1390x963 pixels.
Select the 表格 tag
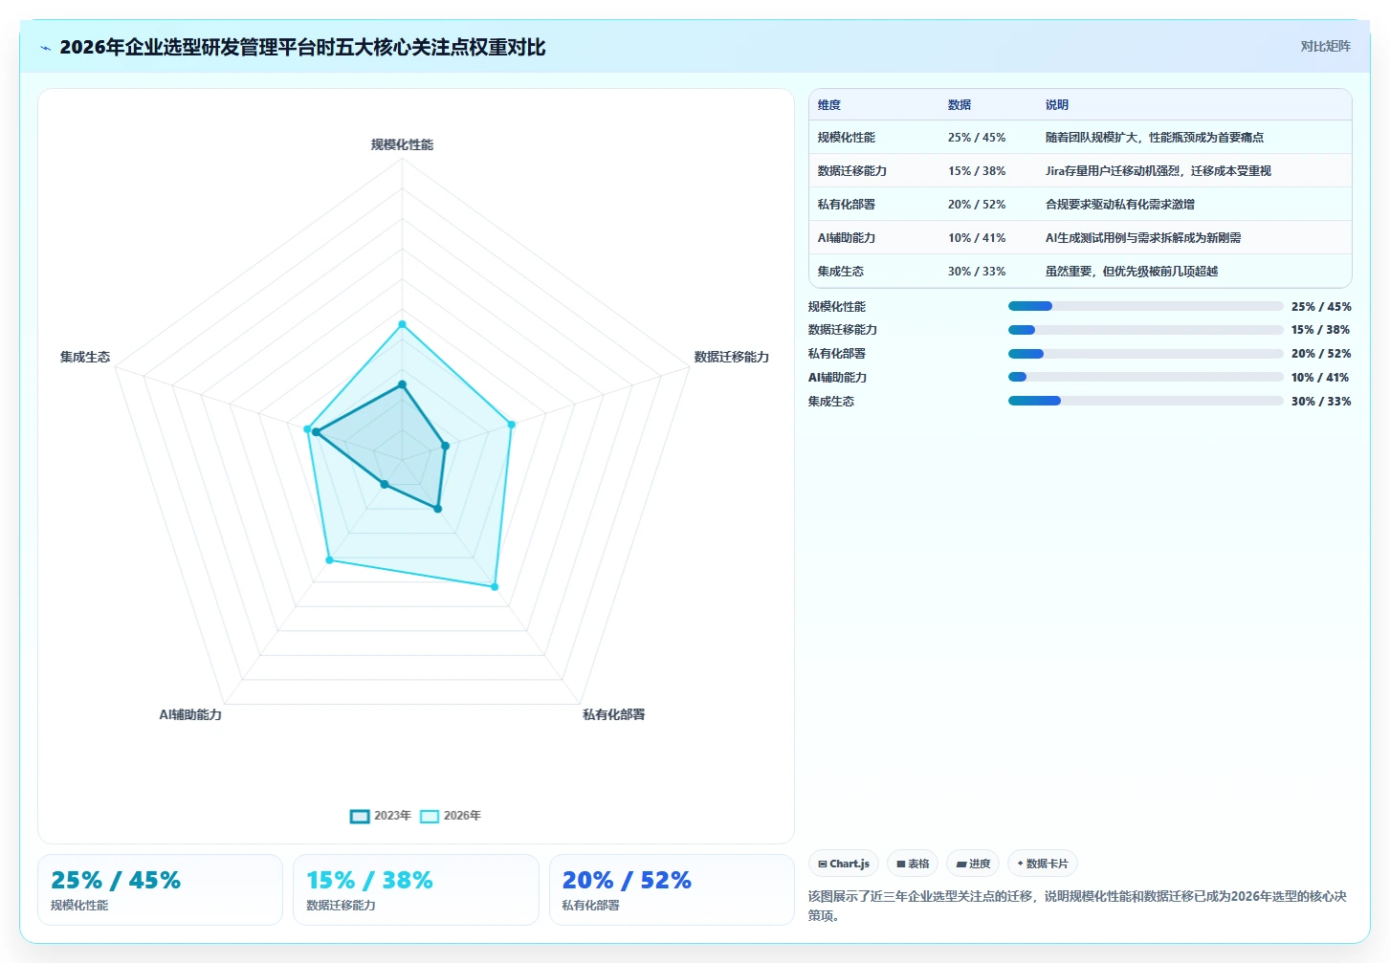913,864
